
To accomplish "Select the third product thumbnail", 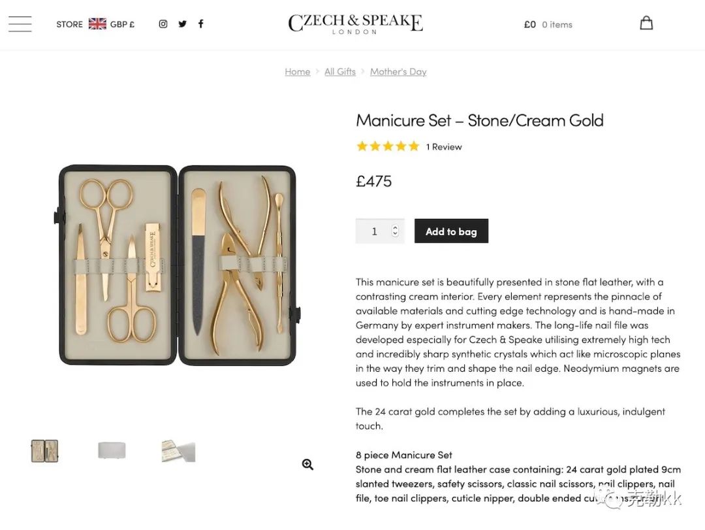I will (x=178, y=451).
